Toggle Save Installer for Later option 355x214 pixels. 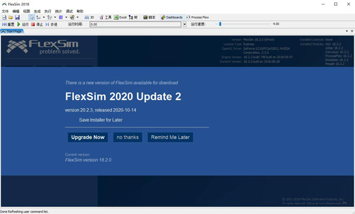pyautogui.click(x=101, y=120)
